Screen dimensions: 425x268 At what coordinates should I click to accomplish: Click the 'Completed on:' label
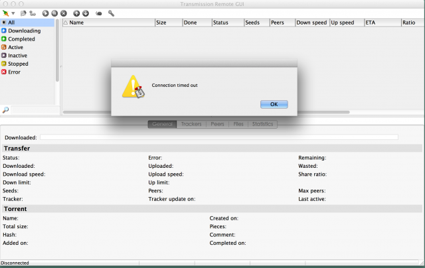[x=228, y=243]
